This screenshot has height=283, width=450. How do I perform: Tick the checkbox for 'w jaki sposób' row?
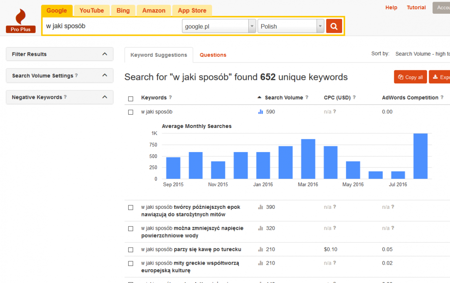click(x=131, y=112)
